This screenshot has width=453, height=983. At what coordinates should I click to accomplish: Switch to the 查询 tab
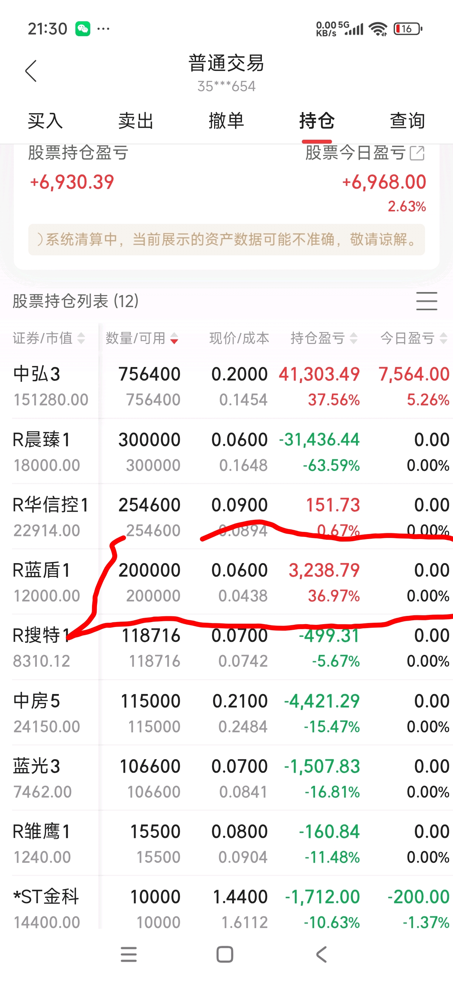click(x=407, y=121)
